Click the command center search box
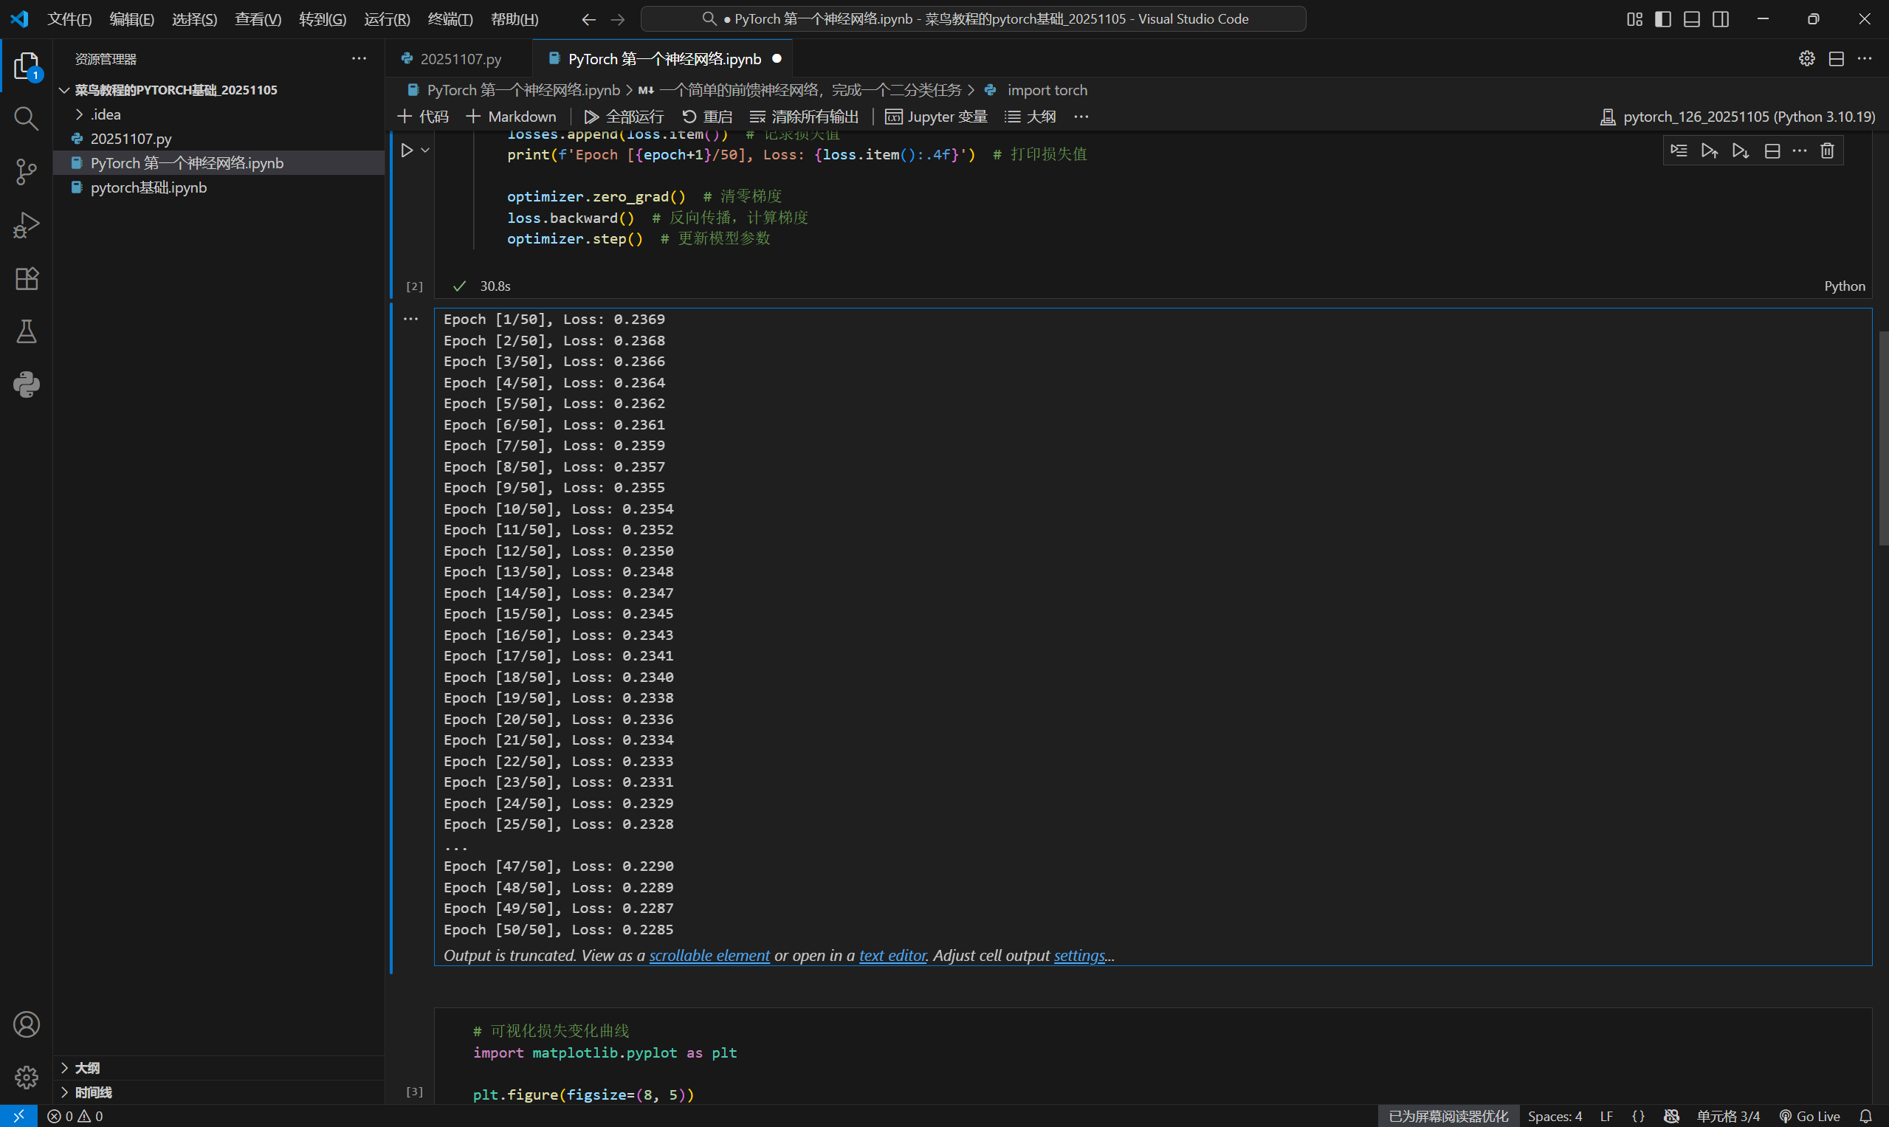 coord(973,19)
